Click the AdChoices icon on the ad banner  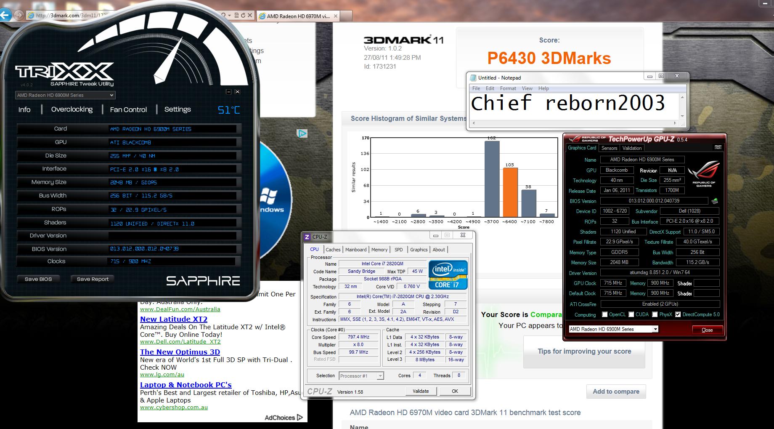coord(302,133)
